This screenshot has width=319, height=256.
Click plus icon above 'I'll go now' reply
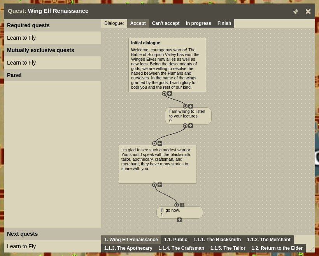pos(182,205)
